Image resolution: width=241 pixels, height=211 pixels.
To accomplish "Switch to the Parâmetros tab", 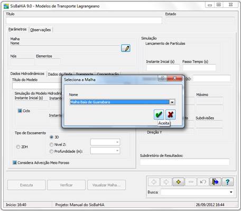I will [x=17, y=29].
